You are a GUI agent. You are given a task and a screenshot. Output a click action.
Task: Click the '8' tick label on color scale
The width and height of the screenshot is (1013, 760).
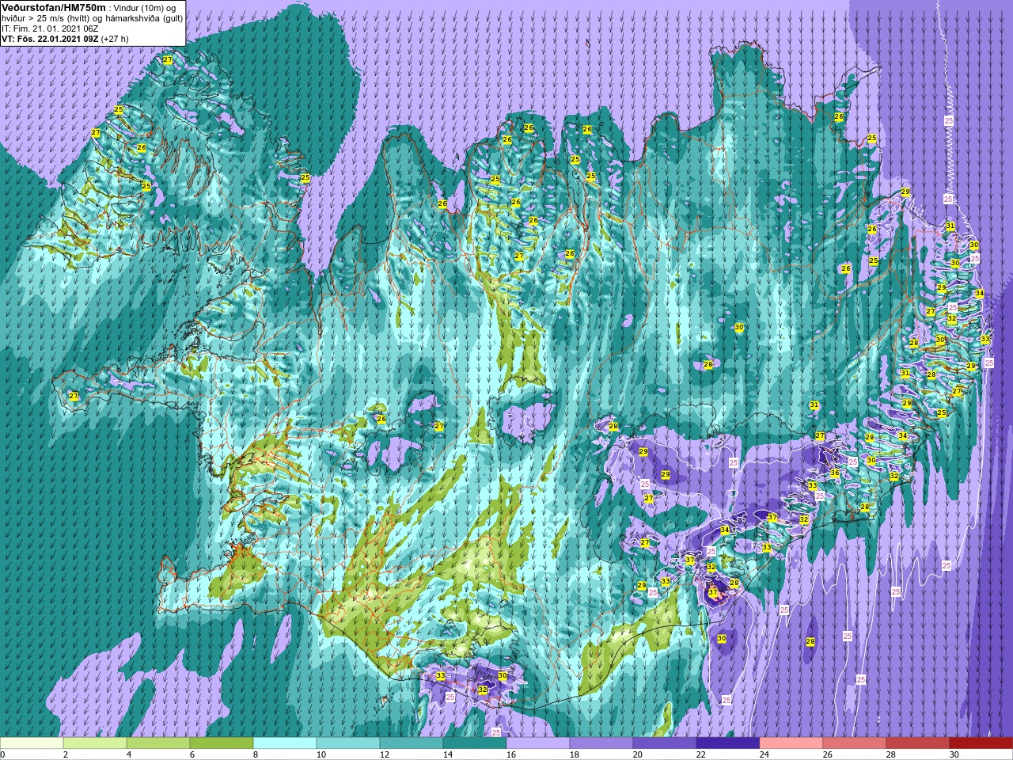click(x=256, y=754)
